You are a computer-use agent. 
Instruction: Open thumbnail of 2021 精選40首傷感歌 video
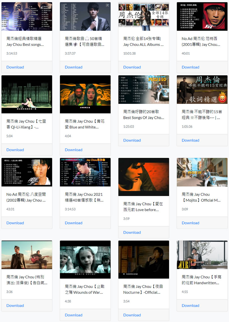(85, 172)
